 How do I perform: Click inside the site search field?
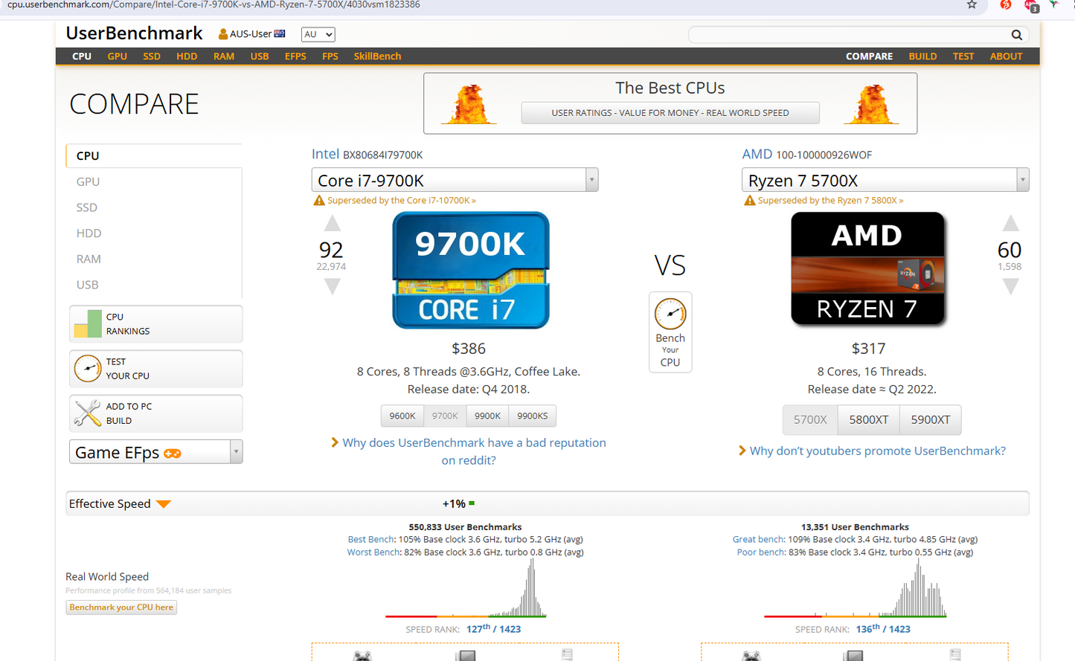(848, 34)
